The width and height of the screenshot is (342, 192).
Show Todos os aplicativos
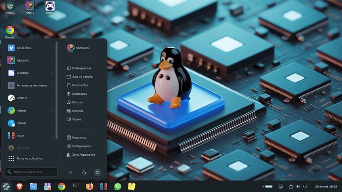click(x=25, y=158)
